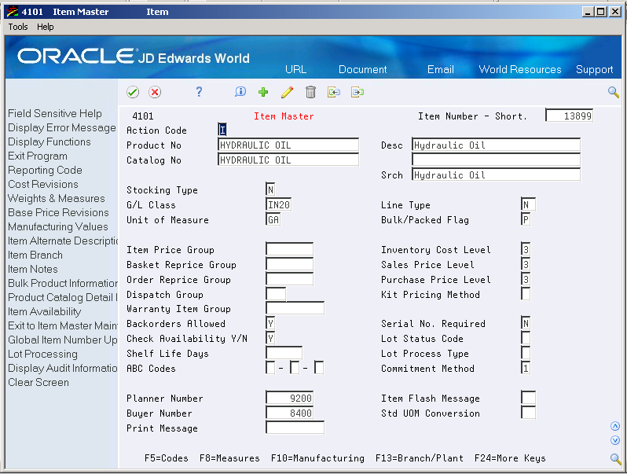Viewport: 627px width, 474px height.
Task: Click the top-right magnifier search icon
Action: [x=614, y=92]
